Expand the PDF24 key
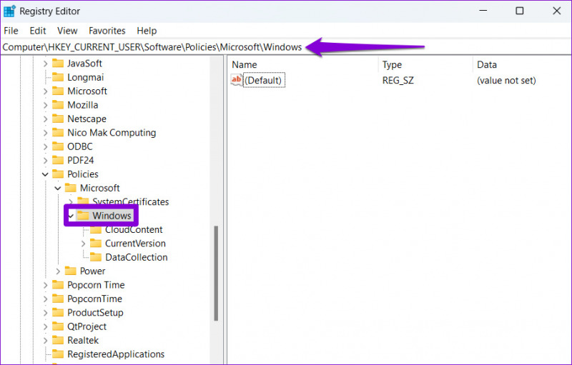The width and height of the screenshot is (572, 365). 45,161
